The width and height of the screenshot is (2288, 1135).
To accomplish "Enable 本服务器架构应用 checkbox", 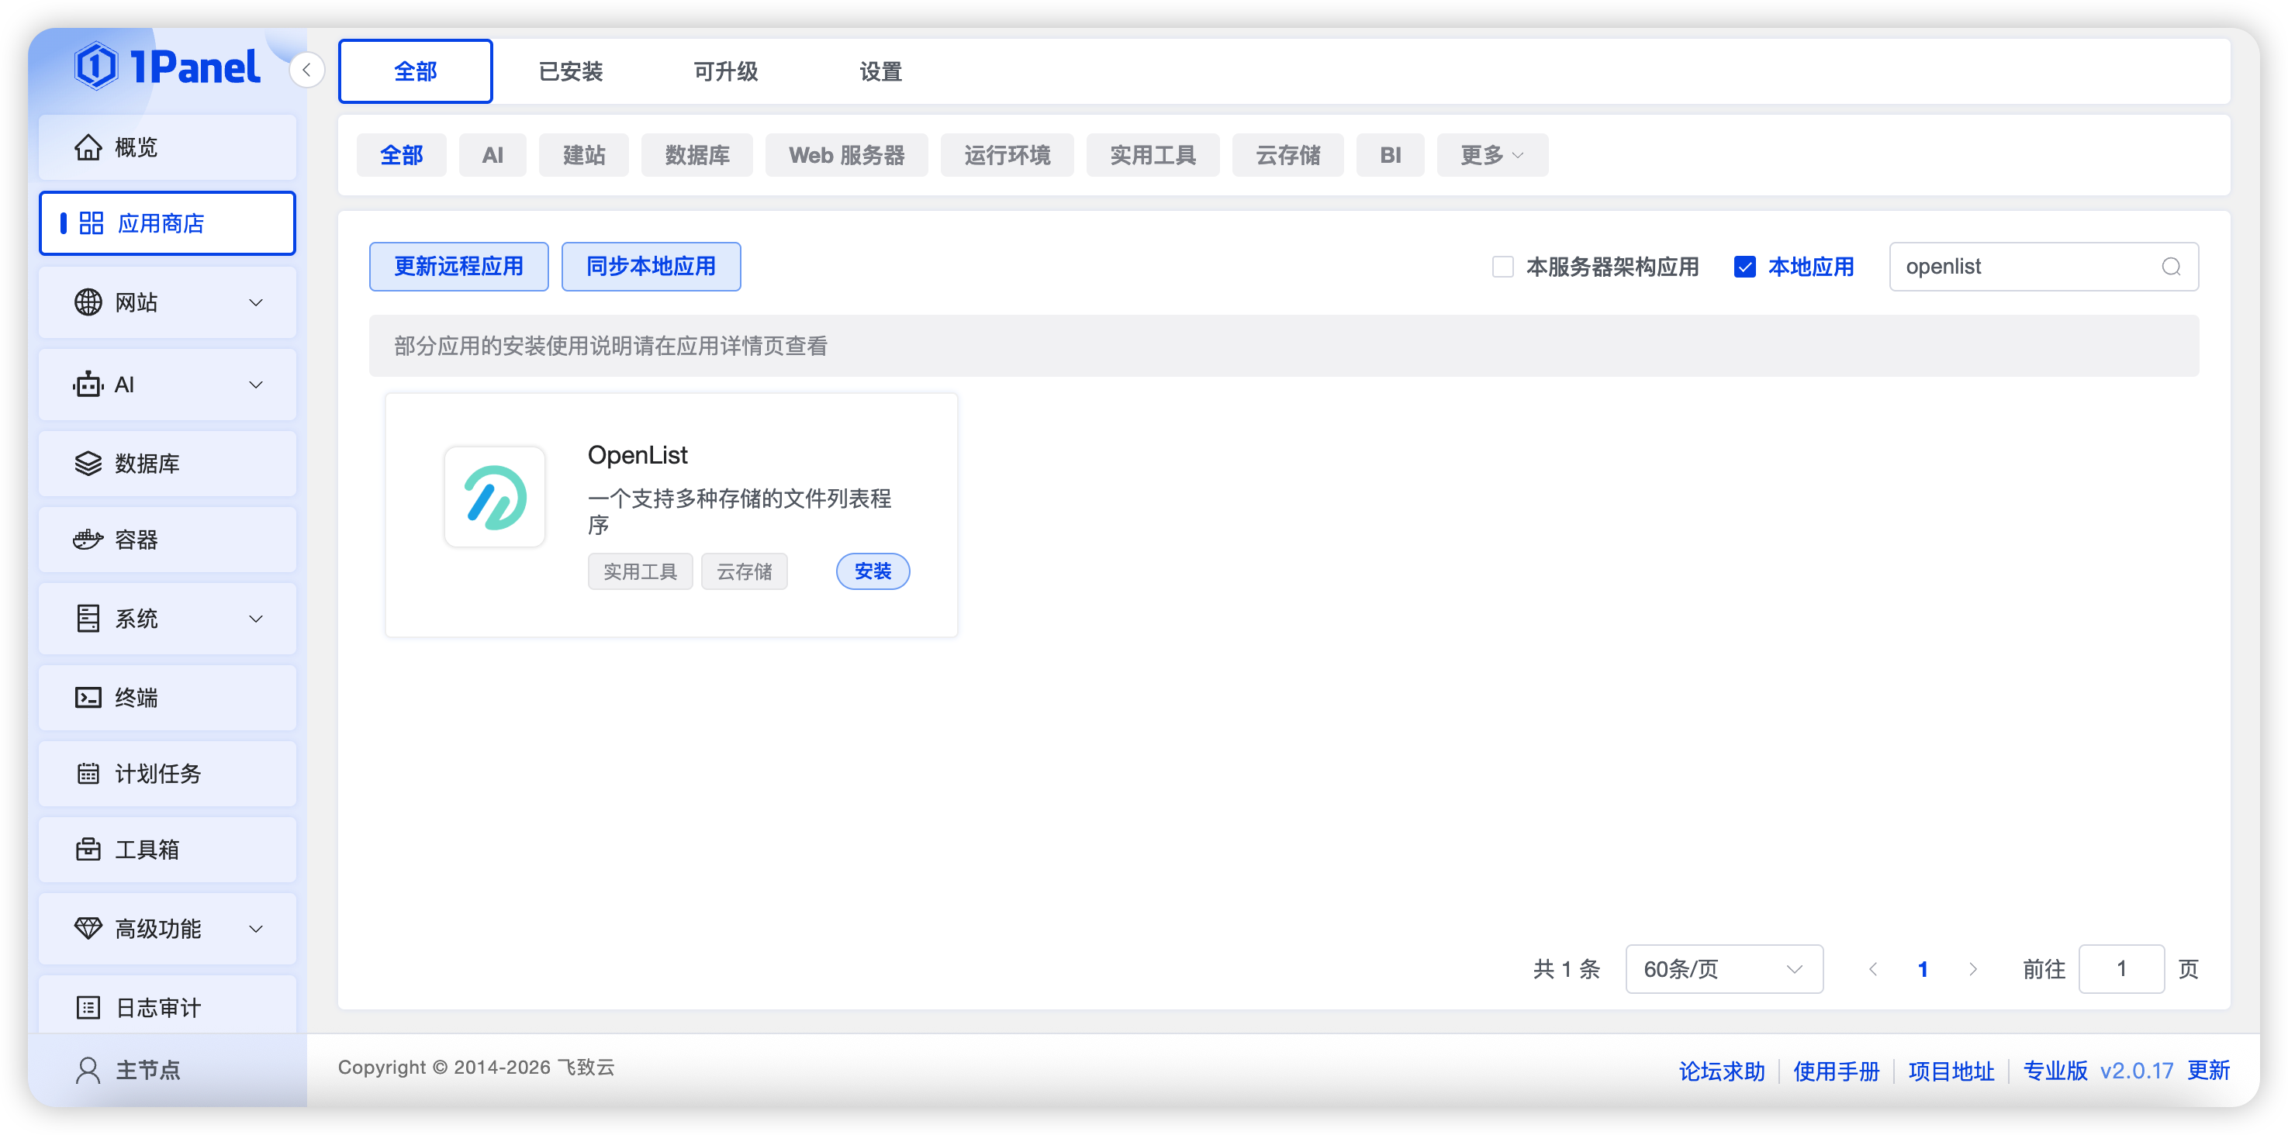I will tap(1503, 267).
